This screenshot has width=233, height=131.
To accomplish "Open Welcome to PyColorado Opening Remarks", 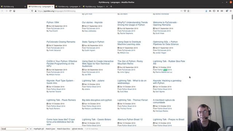I will pos(165,24).
